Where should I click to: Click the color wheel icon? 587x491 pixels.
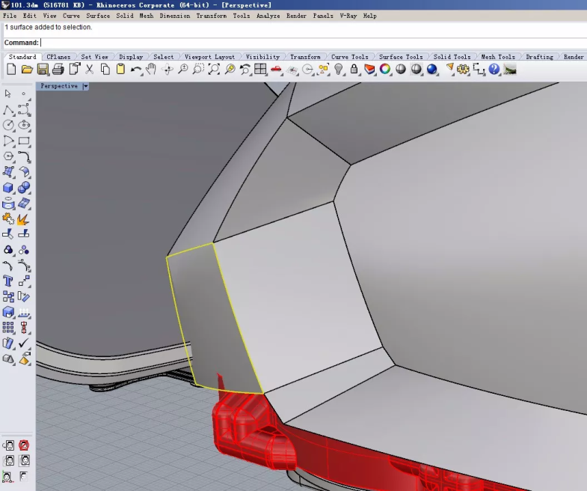pos(385,70)
